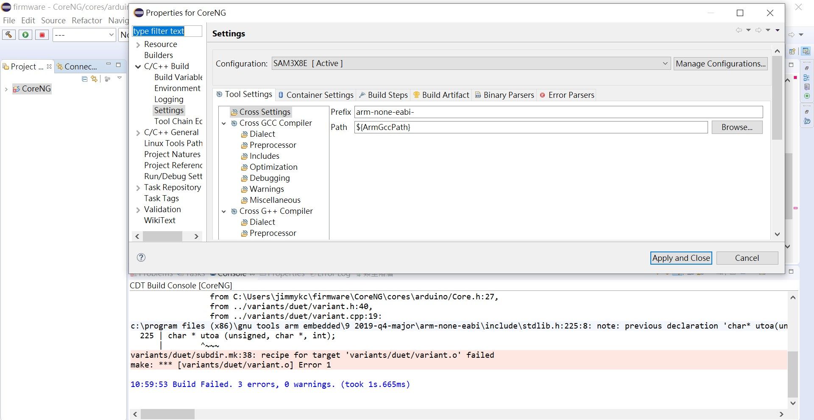Select Logging page

pyautogui.click(x=169, y=99)
